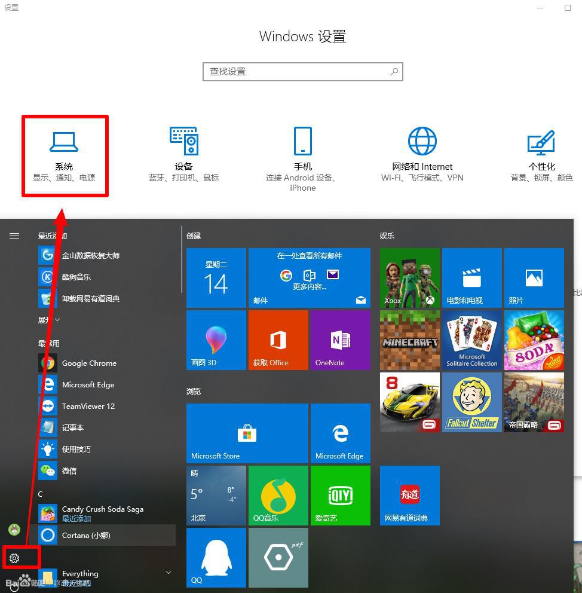Open the Start menu hamburger menu
This screenshot has width=582, height=593.
click(14, 236)
